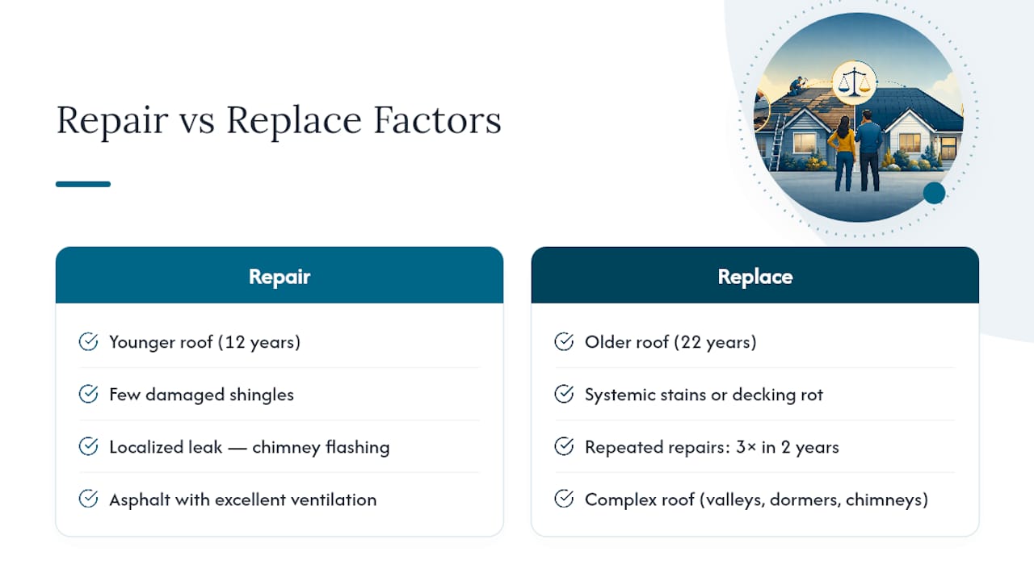The image size is (1034, 581).
Task: Click the checkmark icon beside Younger roof
Action: click(x=88, y=342)
